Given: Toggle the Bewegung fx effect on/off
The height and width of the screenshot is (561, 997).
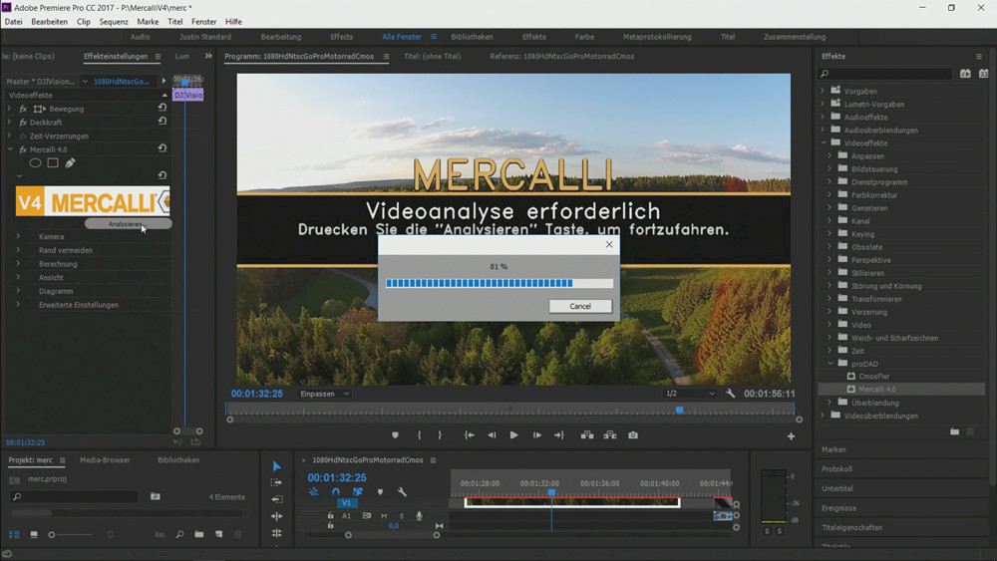Looking at the screenshot, I should click(x=23, y=109).
